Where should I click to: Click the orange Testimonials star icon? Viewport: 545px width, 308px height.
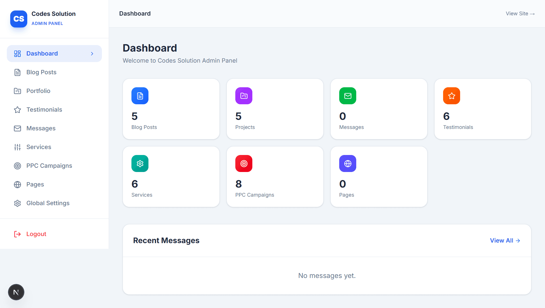pyautogui.click(x=452, y=96)
